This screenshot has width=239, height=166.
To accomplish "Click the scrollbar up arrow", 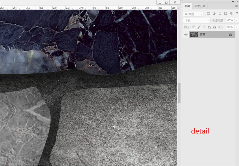I will pyautogui.click(x=179, y=8).
